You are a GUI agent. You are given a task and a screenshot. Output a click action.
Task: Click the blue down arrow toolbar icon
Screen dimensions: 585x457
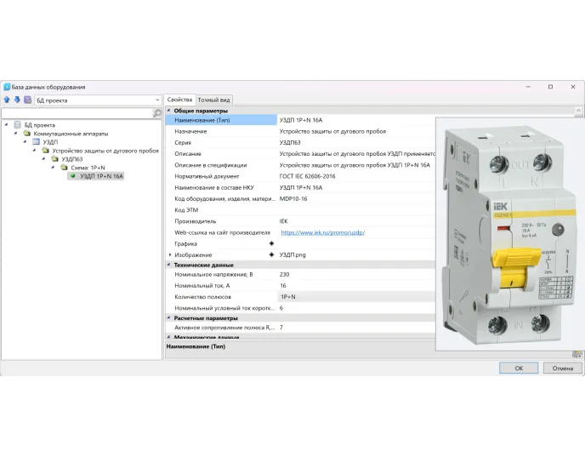tap(17, 100)
